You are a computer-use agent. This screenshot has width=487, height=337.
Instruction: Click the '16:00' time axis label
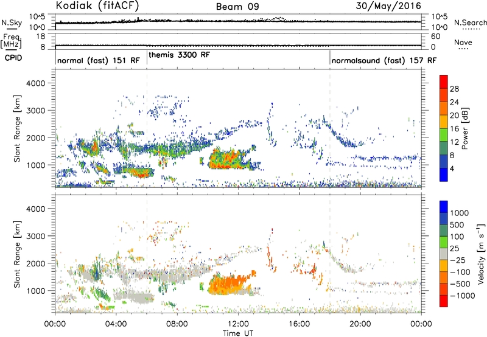[x=299, y=324]
